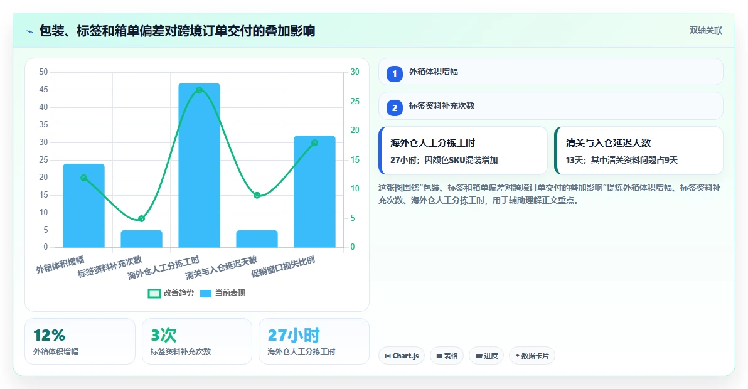Screen dimensions: 748x389
Task: Click the line point on 促销窗口损失比例 bar
Action: pos(314,142)
